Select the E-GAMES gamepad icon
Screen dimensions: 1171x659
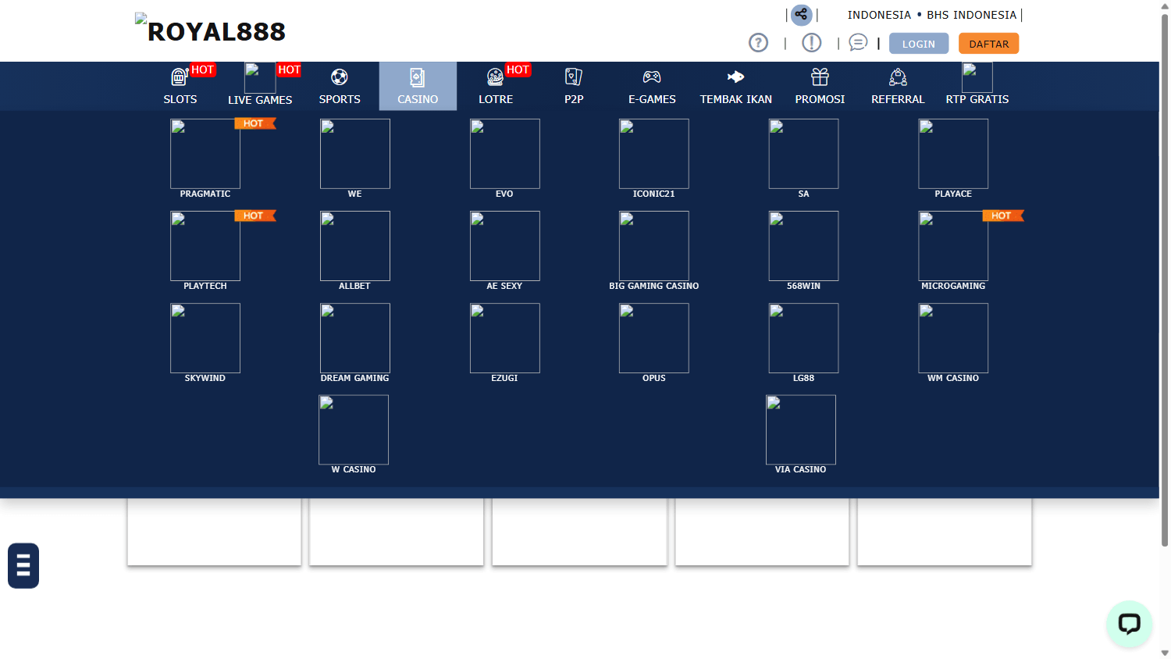pyautogui.click(x=653, y=77)
